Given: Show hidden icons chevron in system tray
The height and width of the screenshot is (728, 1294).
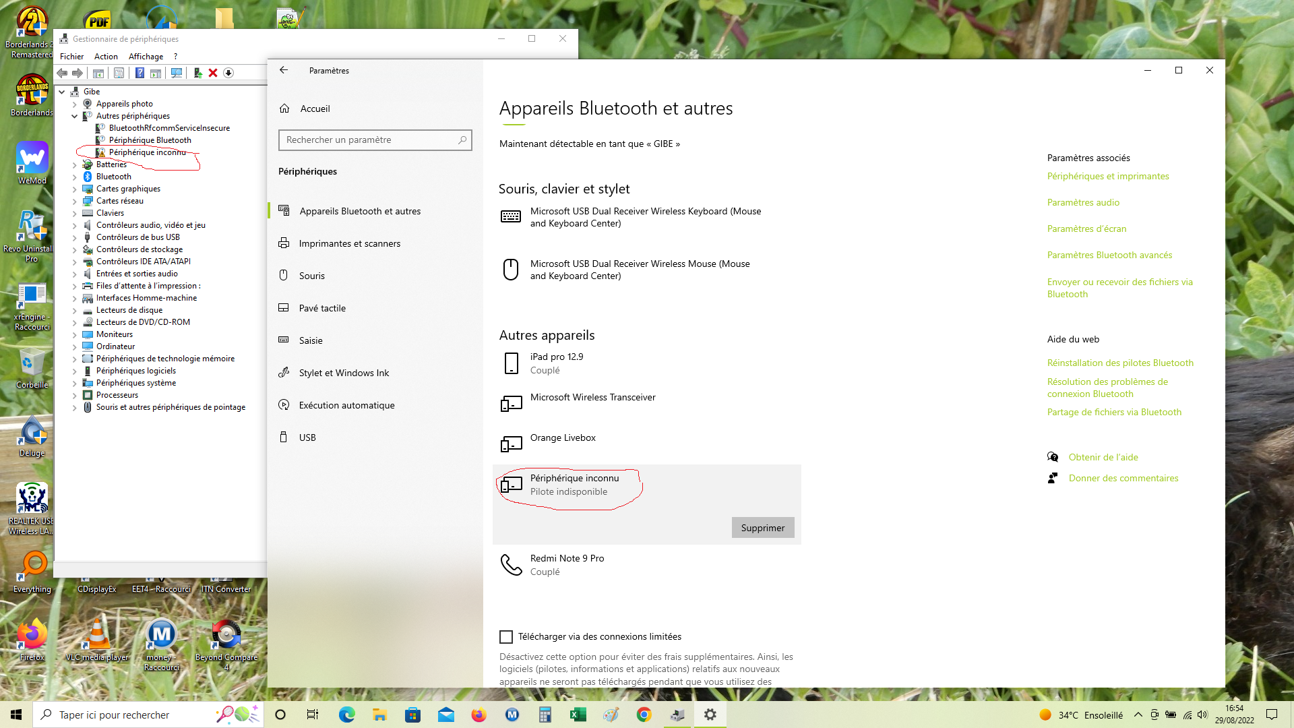Looking at the screenshot, I should coord(1138,715).
